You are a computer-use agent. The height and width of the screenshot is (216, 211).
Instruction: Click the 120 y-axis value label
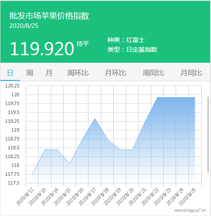pos(15,95)
